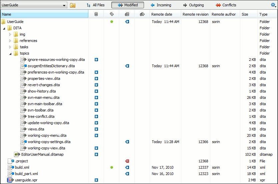The height and width of the screenshot is (184, 278).
Task: Open the settings gear dropdown
Action: point(273,5)
